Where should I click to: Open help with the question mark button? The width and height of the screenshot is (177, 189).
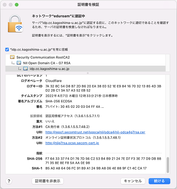(9, 181)
